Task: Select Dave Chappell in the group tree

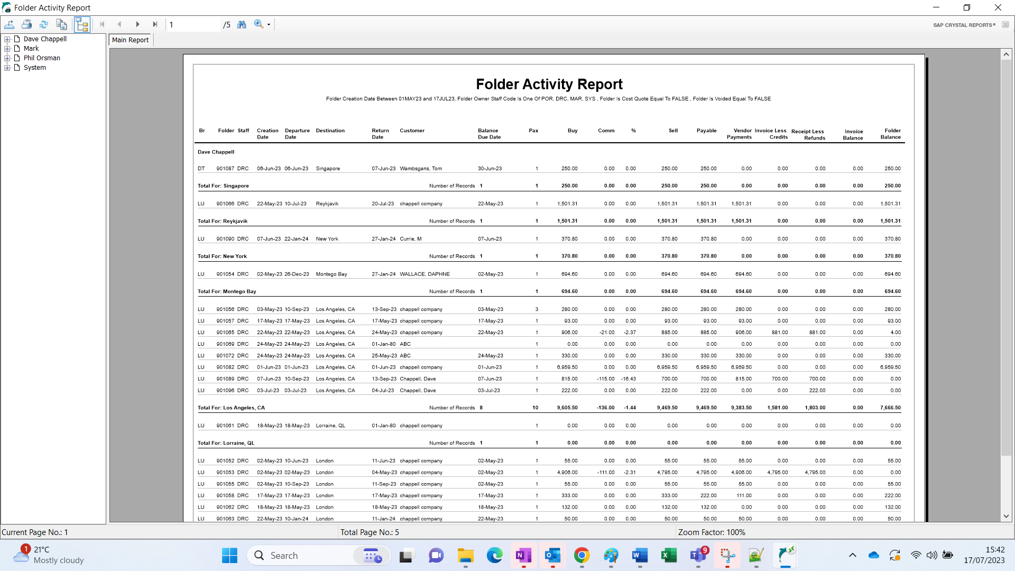Action: [x=45, y=39]
